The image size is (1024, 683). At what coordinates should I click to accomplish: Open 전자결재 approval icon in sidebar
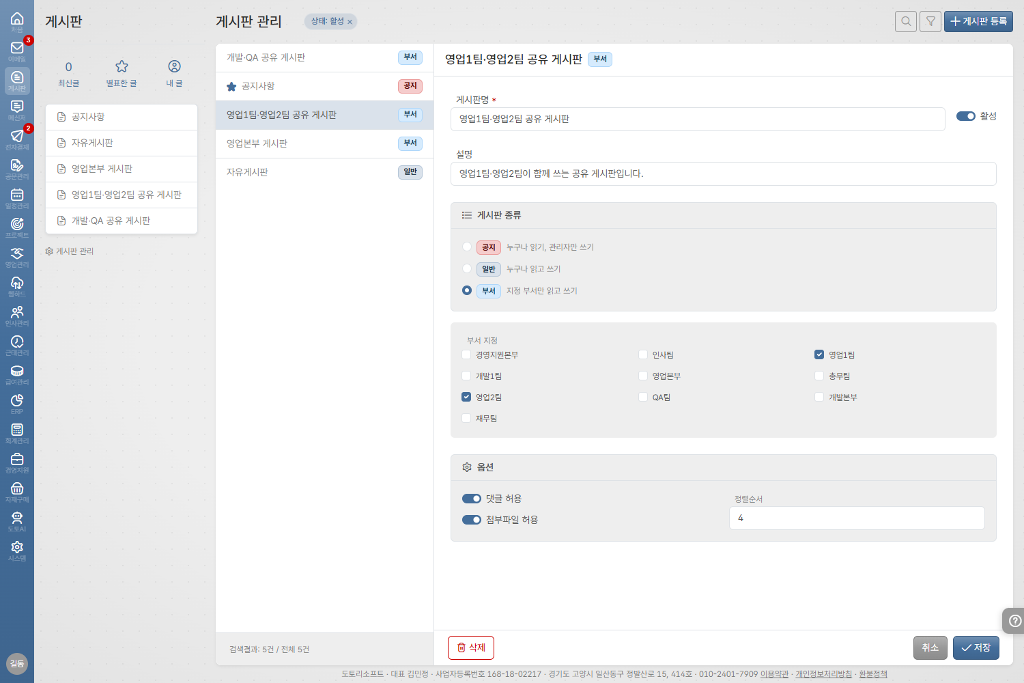pyautogui.click(x=17, y=140)
